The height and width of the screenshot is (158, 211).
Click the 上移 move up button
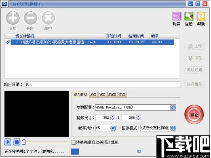coord(194,46)
